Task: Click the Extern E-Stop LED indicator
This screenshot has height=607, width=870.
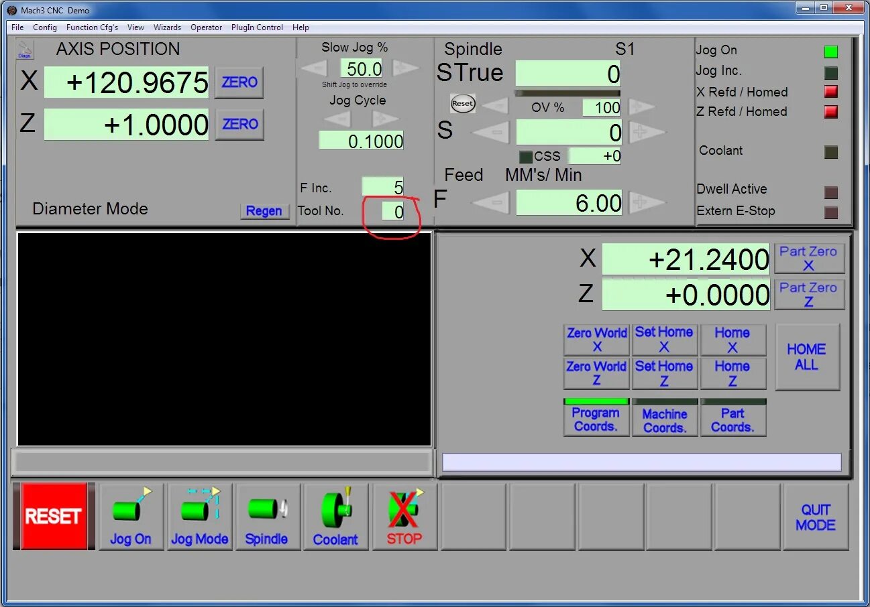Action: [831, 213]
